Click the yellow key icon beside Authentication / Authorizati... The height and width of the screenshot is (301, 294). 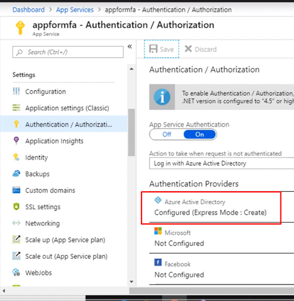click(x=16, y=124)
